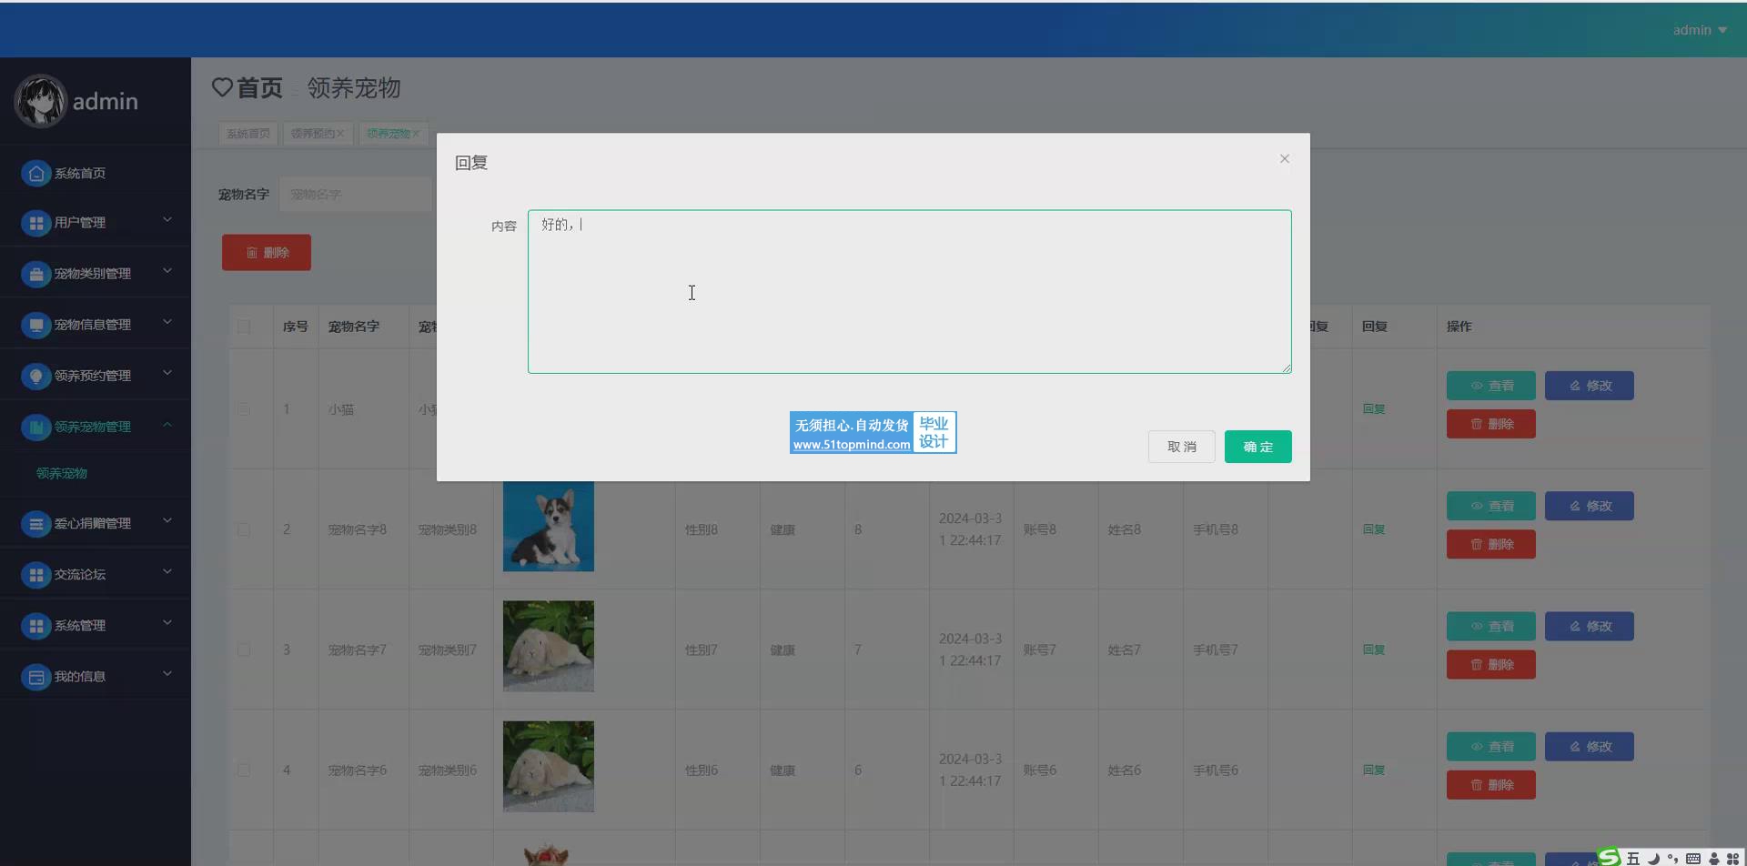Click the 回复 link in row 宠物名字8

pyautogui.click(x=1373, y=529)
